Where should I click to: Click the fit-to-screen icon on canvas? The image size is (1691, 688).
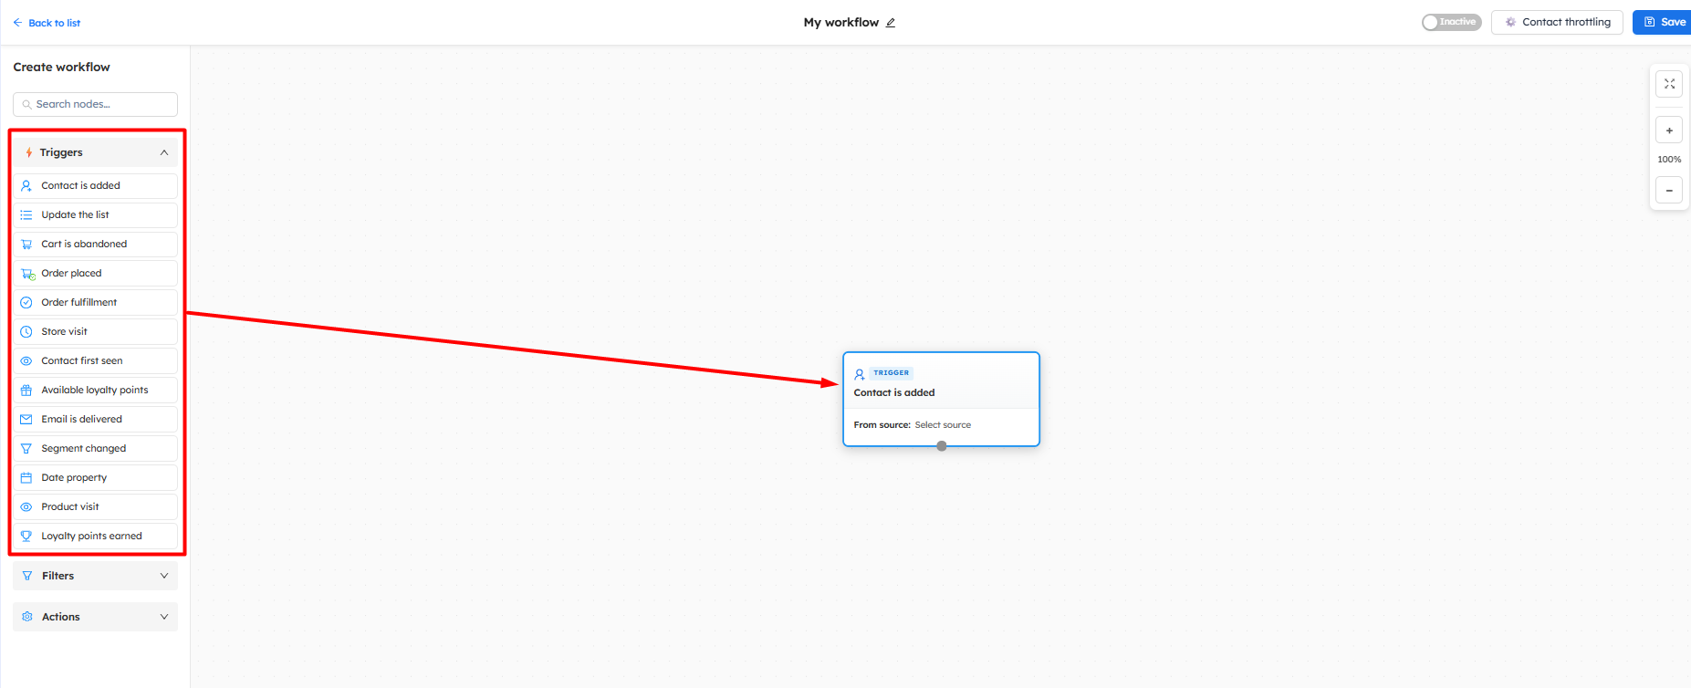(x=1669, y=84)
